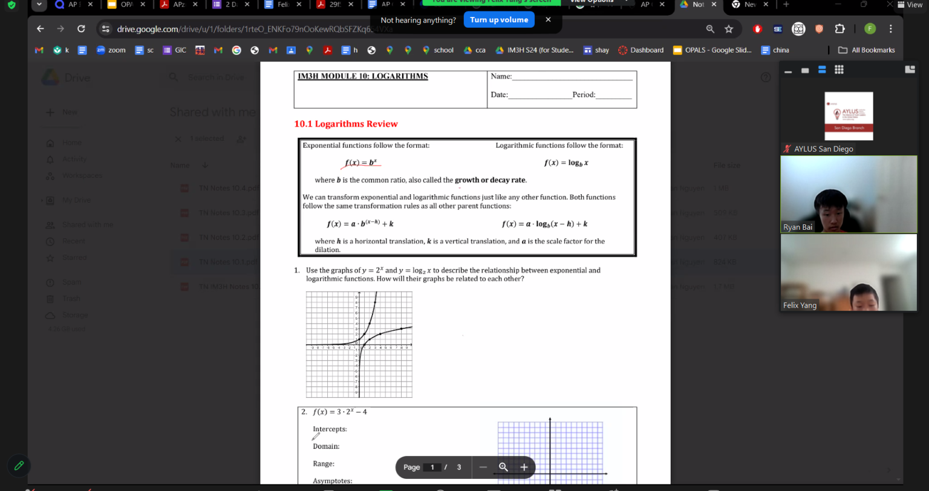Open the Google G bookmark icon
Viewport: 929px width, 491px height.
pyautogui.click(x=236, y=50)
